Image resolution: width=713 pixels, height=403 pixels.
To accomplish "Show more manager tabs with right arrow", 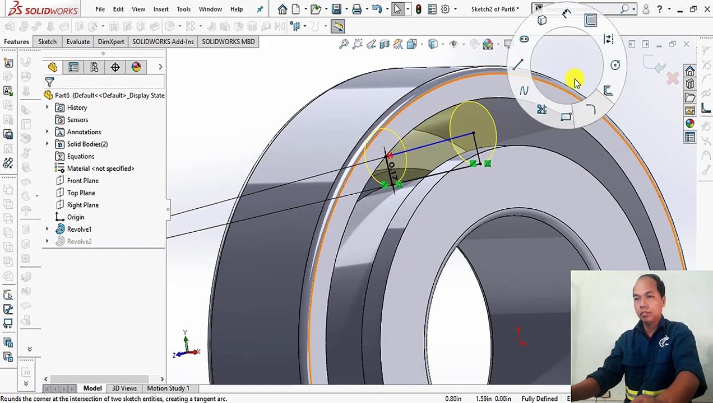I will (160, 67).
